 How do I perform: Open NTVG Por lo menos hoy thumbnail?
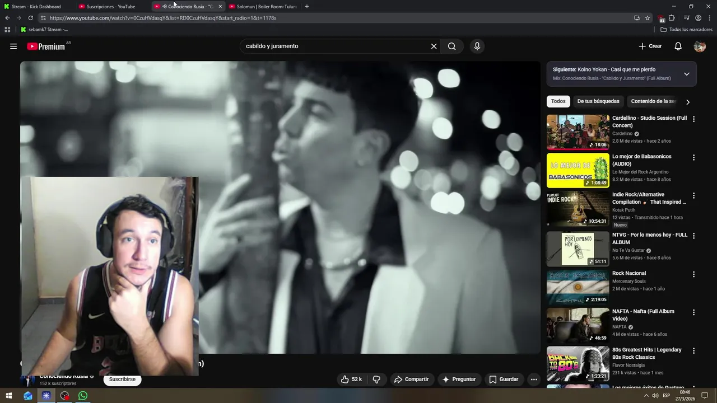coord(578,249)
